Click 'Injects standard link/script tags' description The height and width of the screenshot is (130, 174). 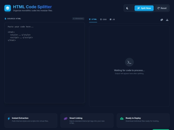tap(87, 122)
